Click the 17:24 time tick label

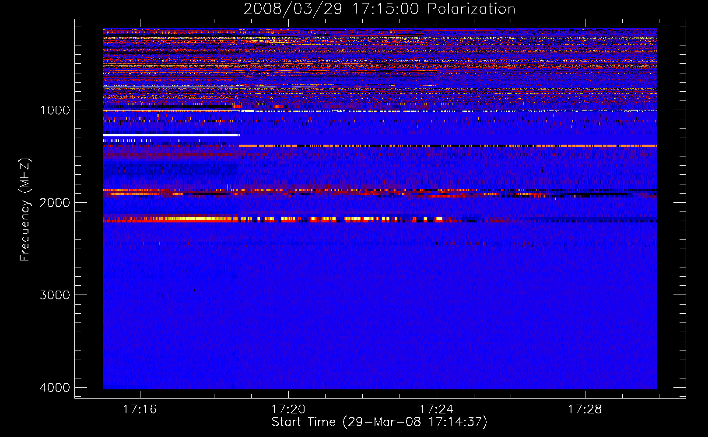(x=436, y=409)
